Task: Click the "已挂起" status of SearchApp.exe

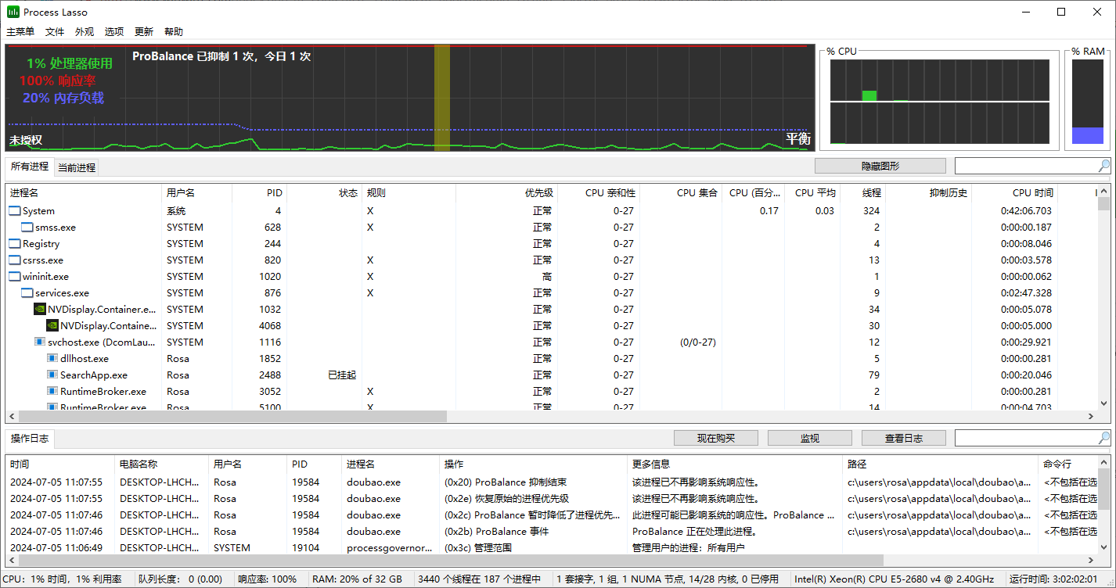Action: pyautogui.click(x=342, y=375)
